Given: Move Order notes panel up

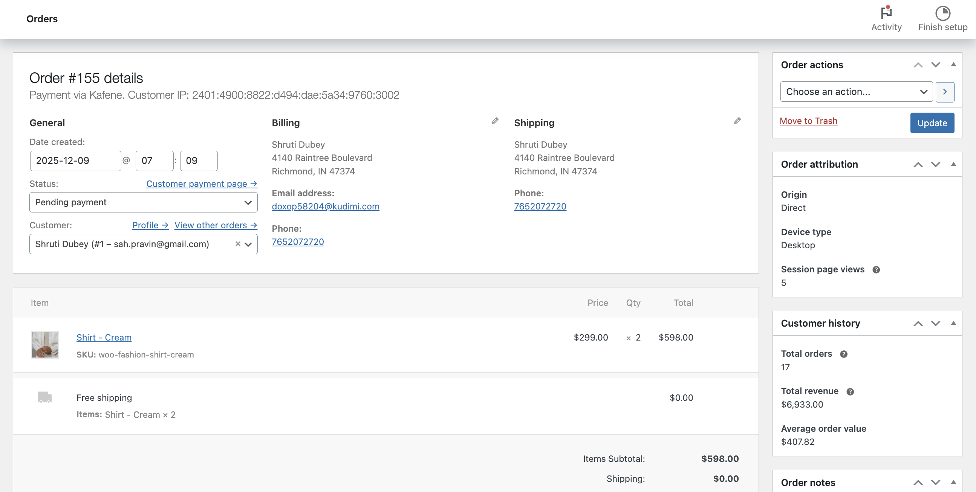Looking at the screenshot, I should point(918,483).
